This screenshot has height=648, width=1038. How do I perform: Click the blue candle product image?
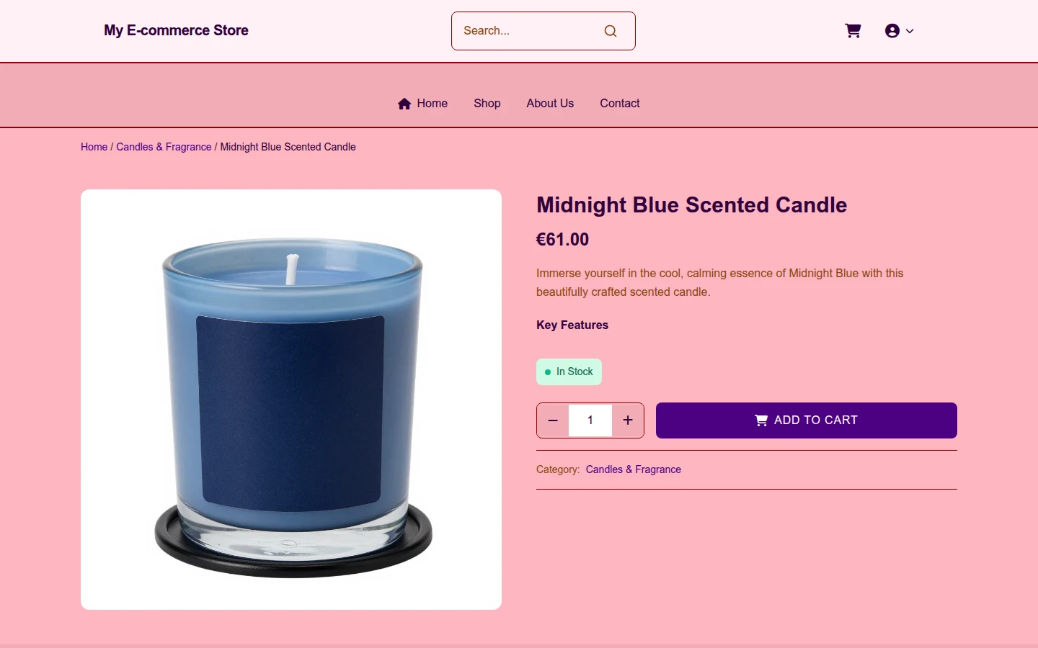pos(291,400)
